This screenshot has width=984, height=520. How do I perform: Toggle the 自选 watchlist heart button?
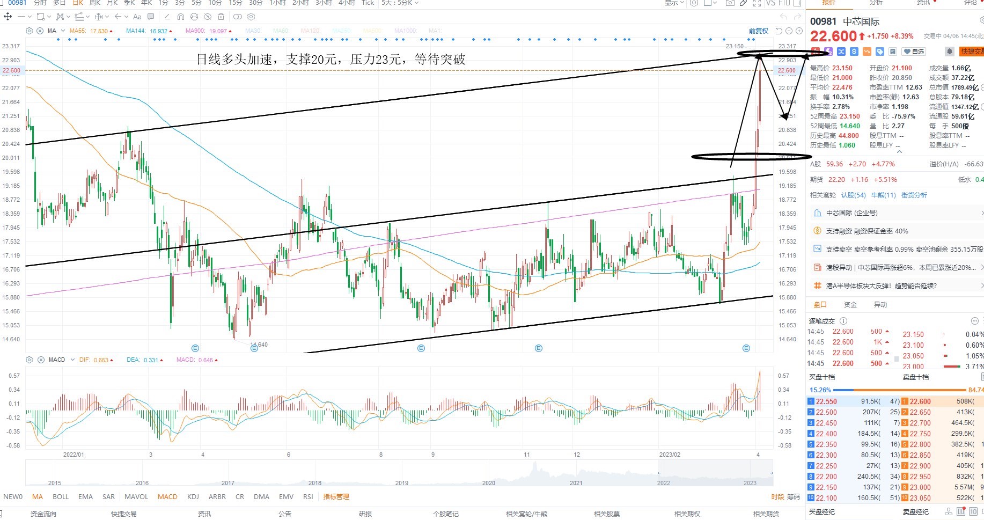(x=914, y=52)
